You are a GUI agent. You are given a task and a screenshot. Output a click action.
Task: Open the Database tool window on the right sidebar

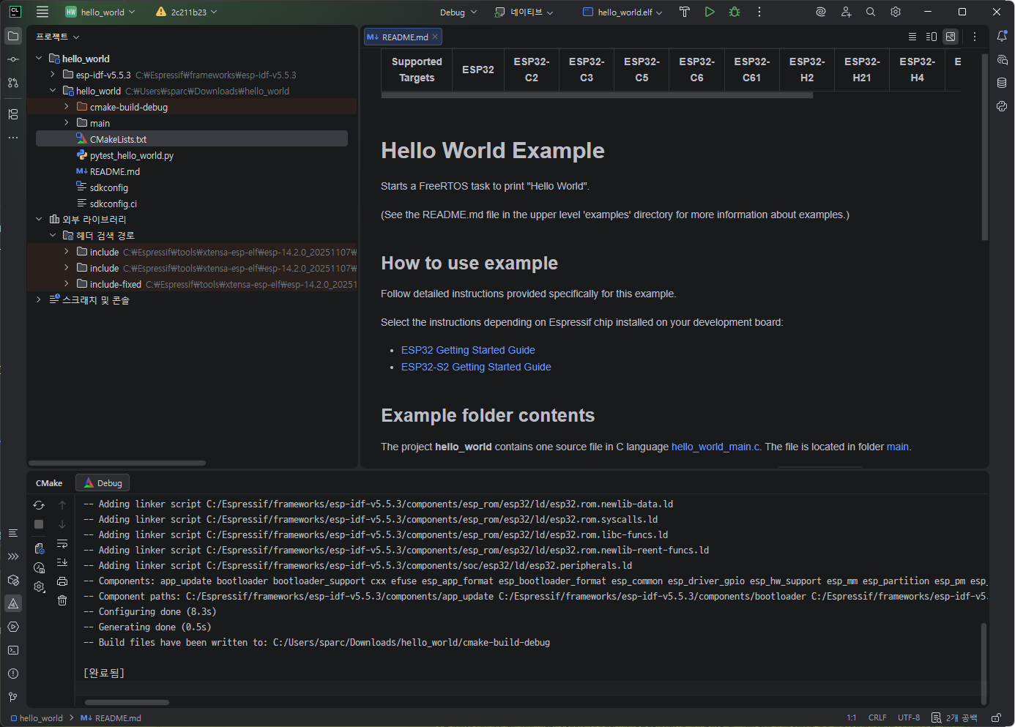(x=1002, y=83)
